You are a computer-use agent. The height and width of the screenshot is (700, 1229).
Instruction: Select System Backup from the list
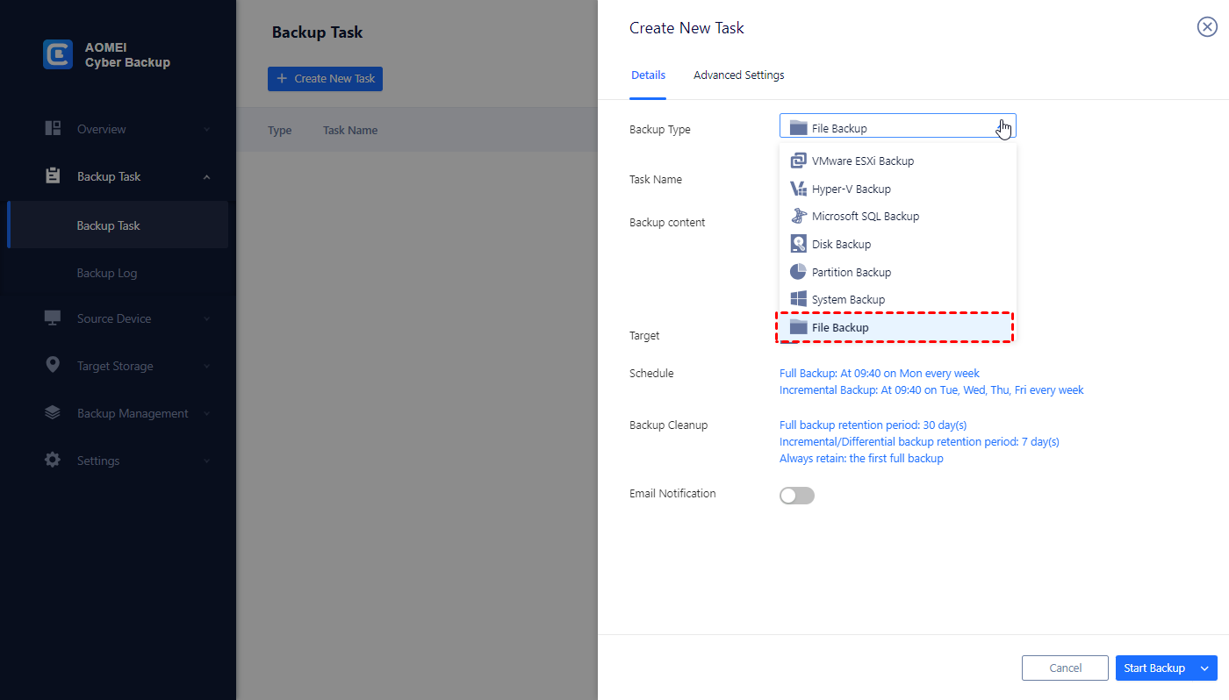coord(898,299)
